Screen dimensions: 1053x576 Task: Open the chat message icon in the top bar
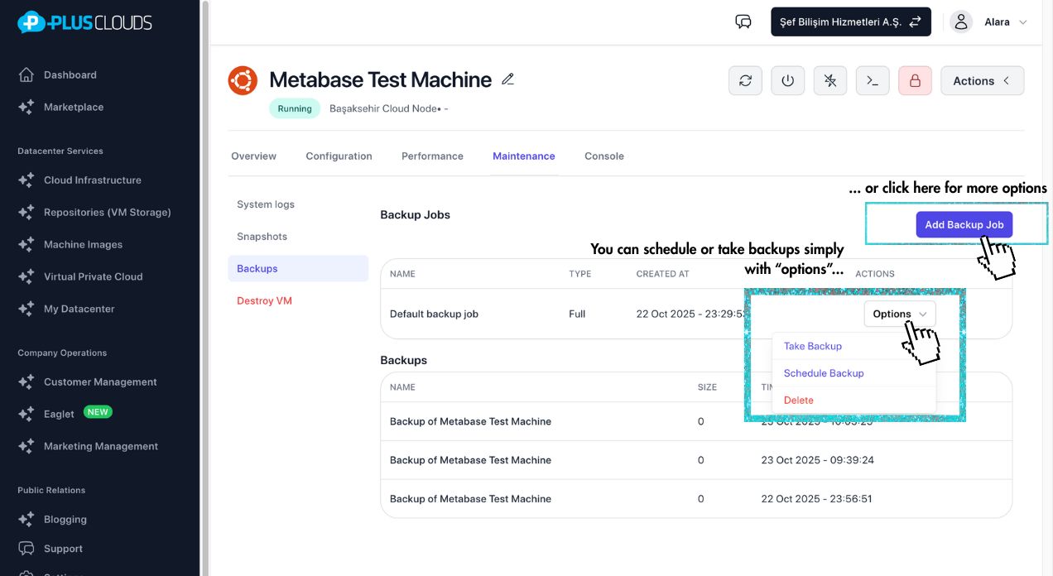click(x=743, y=22)
